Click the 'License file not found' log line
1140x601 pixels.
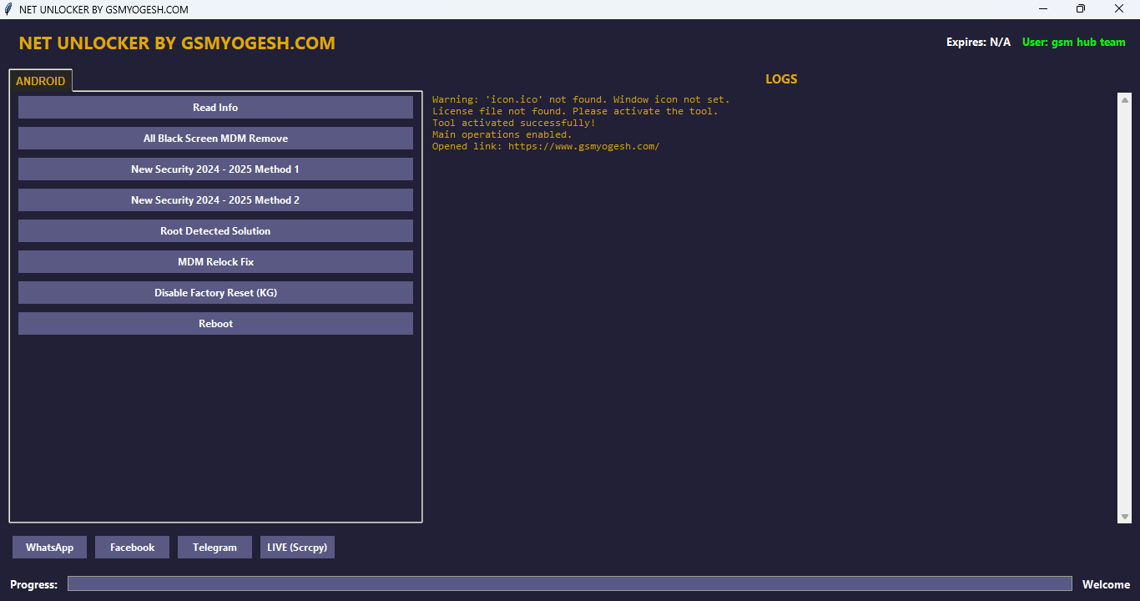click(x=575, y=111)
